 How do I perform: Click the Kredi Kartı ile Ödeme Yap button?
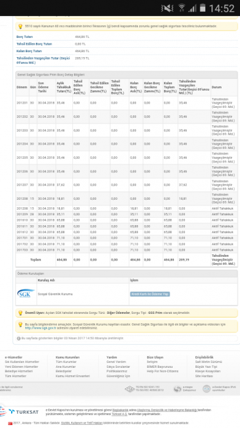[x=150, y=294]
